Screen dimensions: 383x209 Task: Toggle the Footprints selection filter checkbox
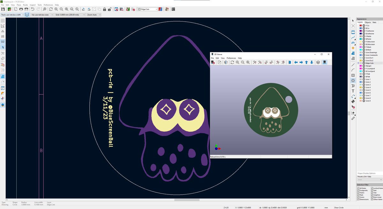point(358,190)
